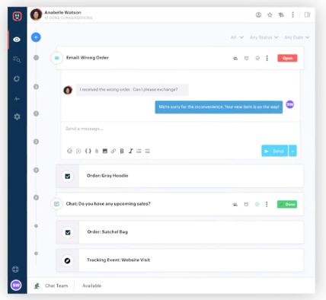Open the Order: Satchel Bag entry
Screen dimensions: 326x300
click(180, 232)
